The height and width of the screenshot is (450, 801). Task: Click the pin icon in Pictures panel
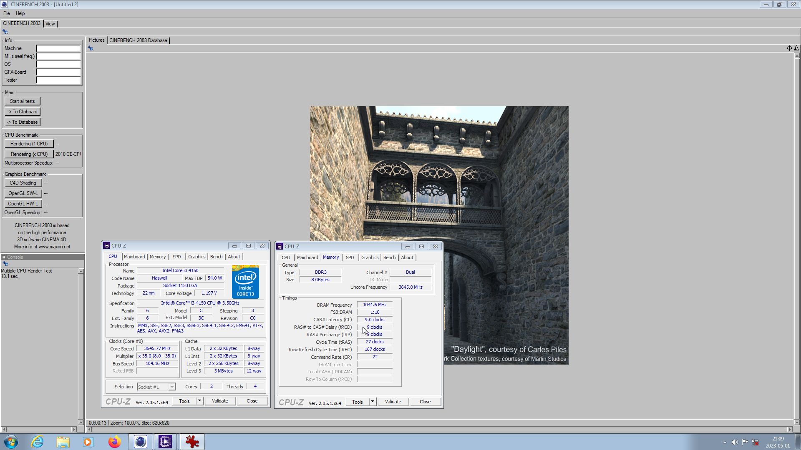click(x=91, y=48)
